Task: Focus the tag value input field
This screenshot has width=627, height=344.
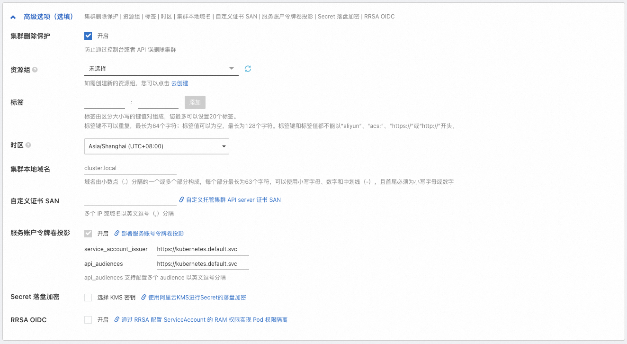Action: coord(158,102)
